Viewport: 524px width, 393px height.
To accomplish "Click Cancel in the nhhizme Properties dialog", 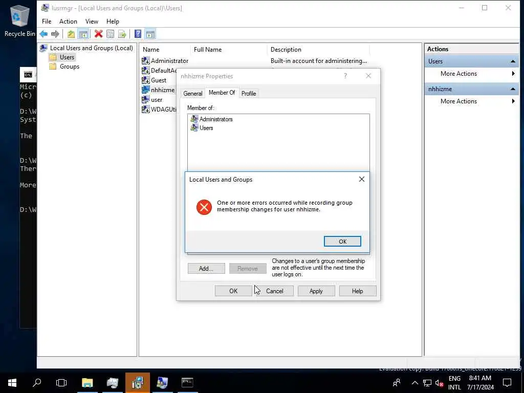I will click(275, 291).
